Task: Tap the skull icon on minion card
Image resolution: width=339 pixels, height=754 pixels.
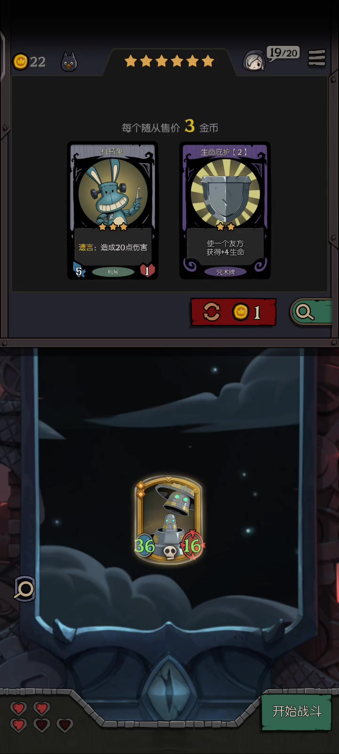Action: click(x=170, y=552)
